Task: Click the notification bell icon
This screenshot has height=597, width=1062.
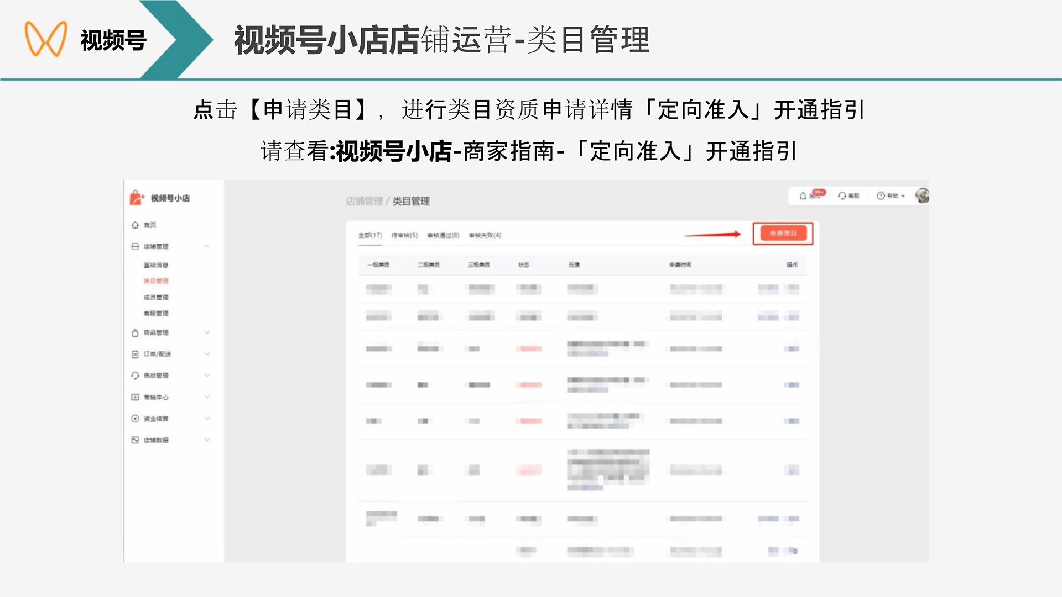Action: [x=803, y=196]
